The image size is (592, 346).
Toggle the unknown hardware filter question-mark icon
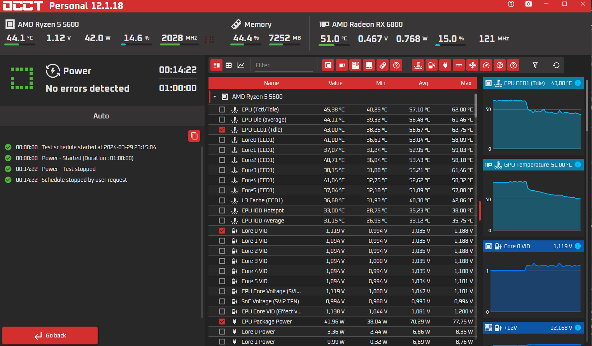coord(396,65)
